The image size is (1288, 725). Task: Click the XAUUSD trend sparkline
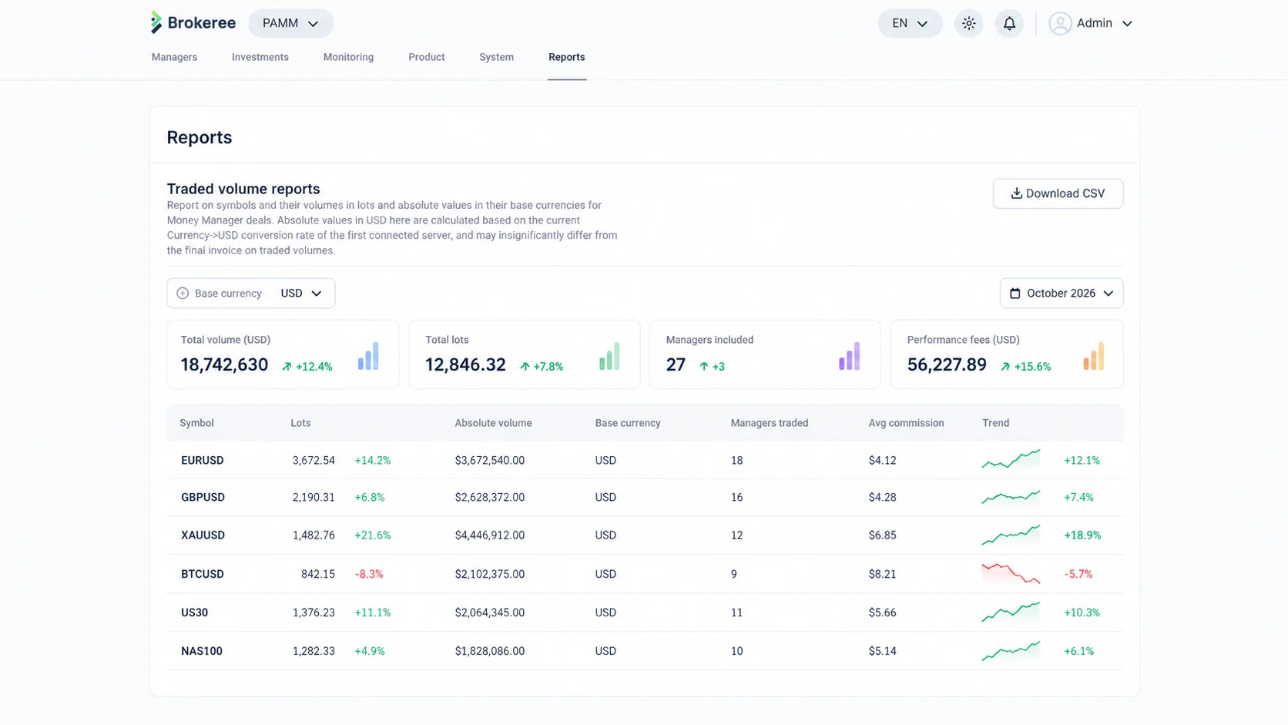[x=1011, y=535]
